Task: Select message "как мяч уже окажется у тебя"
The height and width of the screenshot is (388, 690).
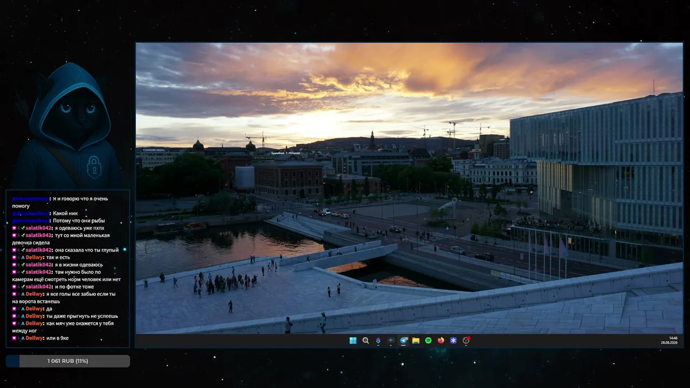Action: (80, 323)
